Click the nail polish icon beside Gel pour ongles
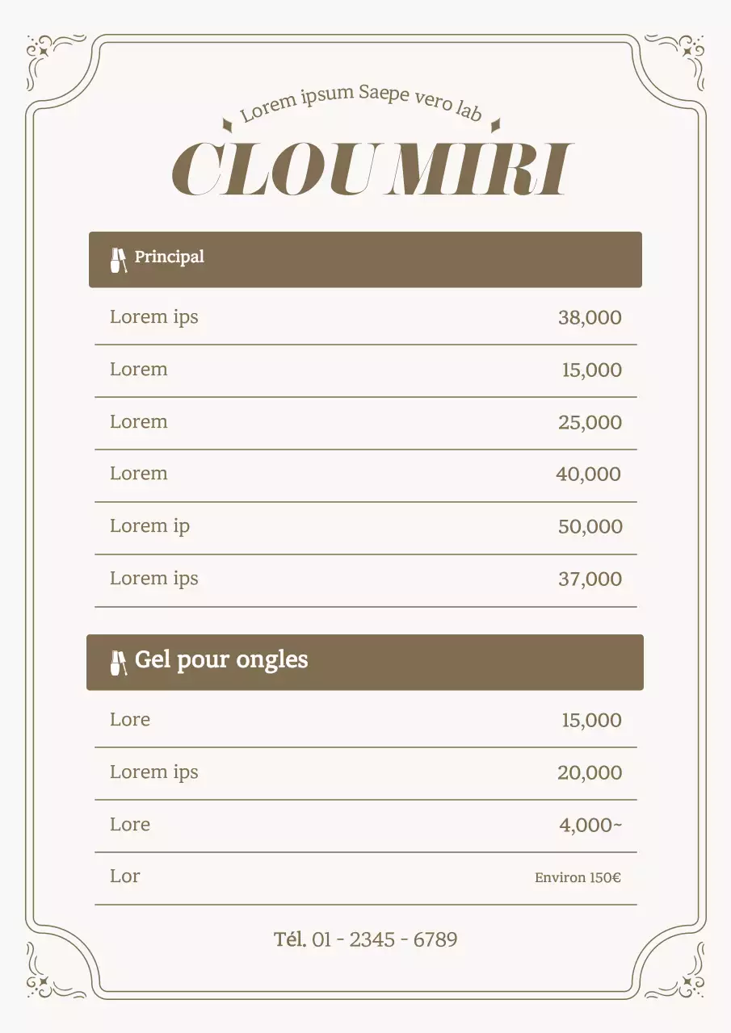 [x=119, y=663]
